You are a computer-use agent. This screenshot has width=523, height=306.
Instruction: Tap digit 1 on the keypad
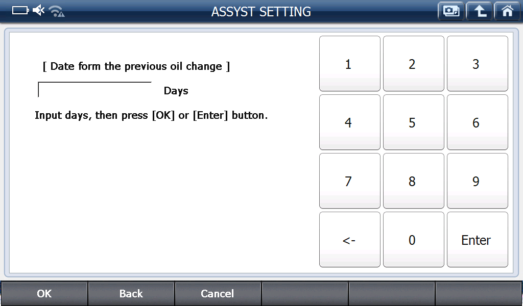click(349, 64)
